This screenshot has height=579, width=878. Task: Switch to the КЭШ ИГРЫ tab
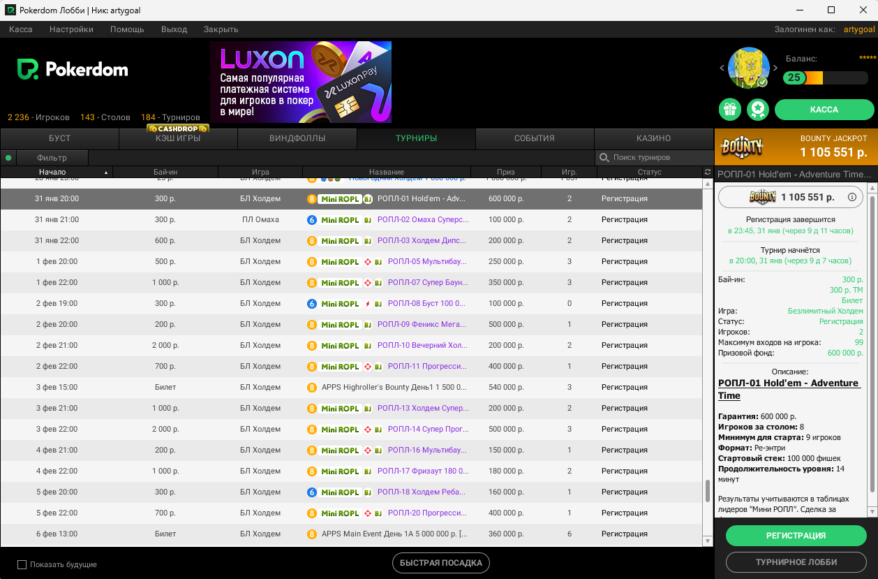click(179, 138)
